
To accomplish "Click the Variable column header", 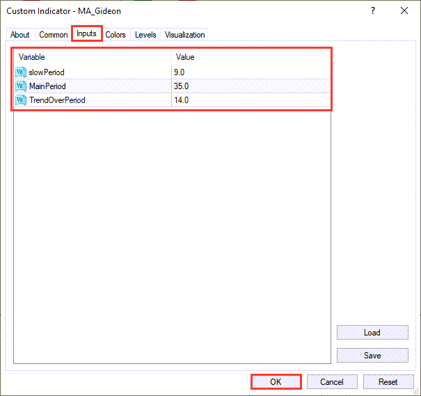I will (93, 57).
